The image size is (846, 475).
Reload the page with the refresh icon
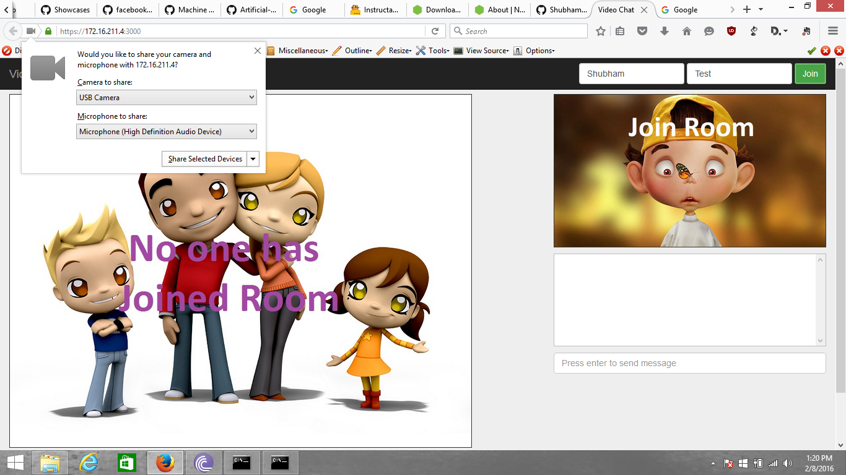click(x=435, y=31)
